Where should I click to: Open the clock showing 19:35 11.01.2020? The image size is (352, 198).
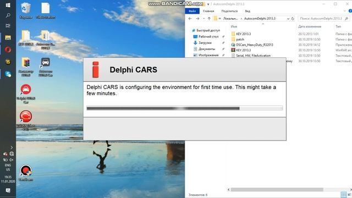pos(8,179)
